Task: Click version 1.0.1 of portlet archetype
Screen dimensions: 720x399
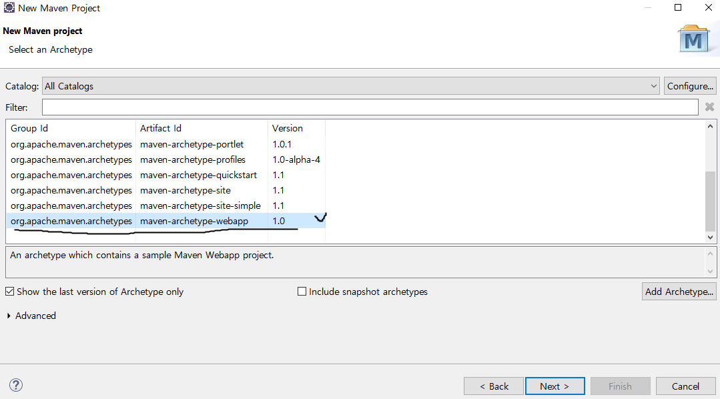Action: [x=282, y=144]
